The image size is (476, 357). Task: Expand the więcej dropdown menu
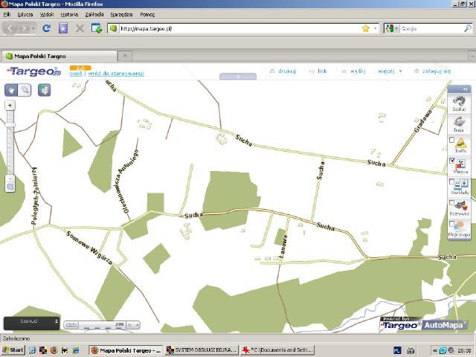pyautogui.click(x=390, y=71)
